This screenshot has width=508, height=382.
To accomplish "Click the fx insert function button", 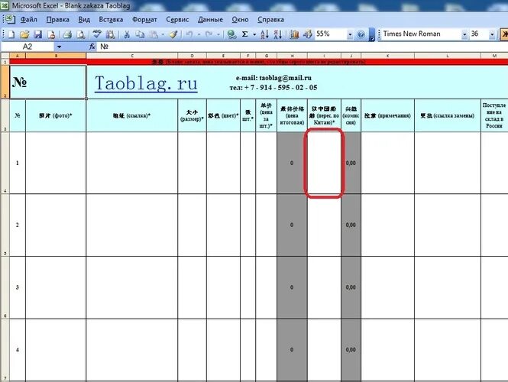I will click(92, 47).
